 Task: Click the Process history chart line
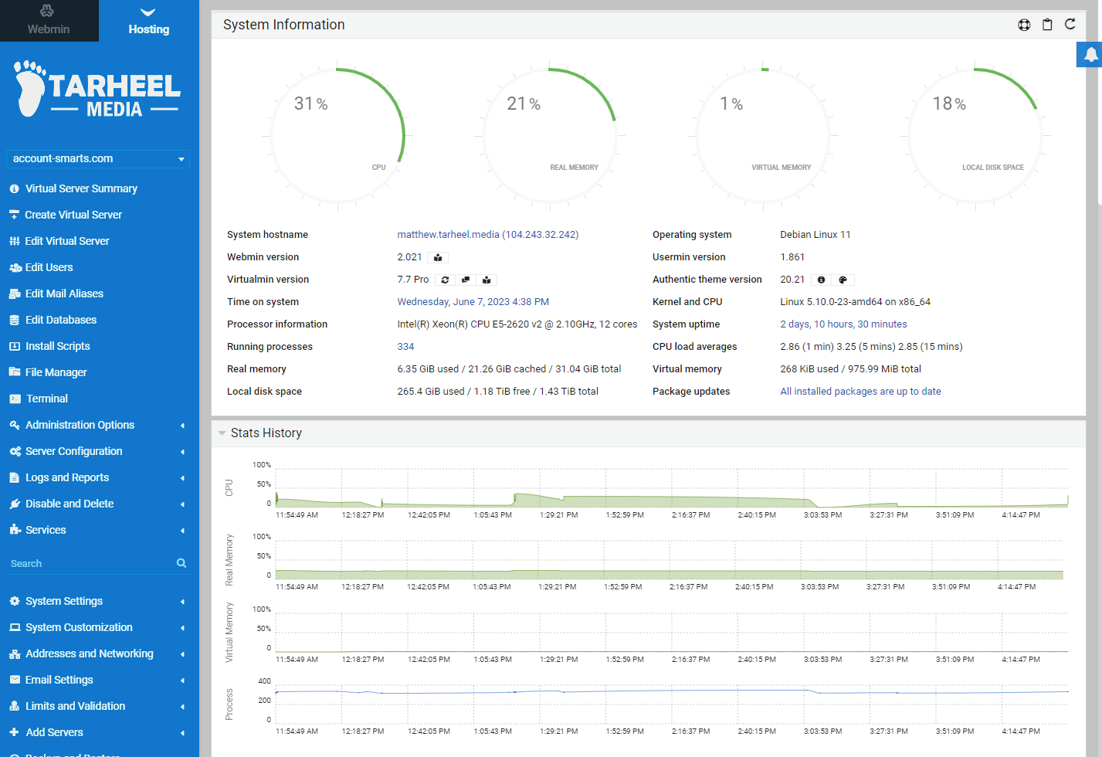tap(672, 692)
